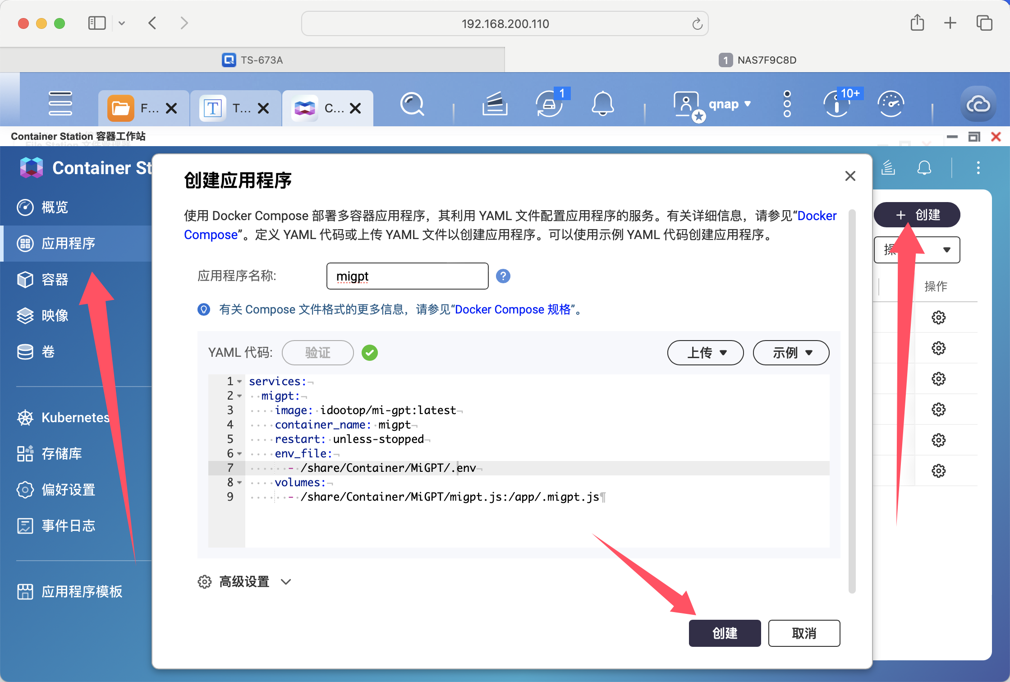Collapse the services fold arrow on line 1
The height and width of the screenshot is (682, 1010).
240,382
